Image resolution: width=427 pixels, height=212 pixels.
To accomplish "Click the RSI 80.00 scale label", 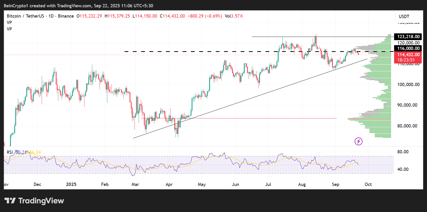I will (x=403, y=152).
